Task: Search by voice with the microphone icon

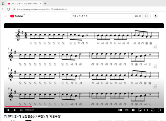Action: 156,16
